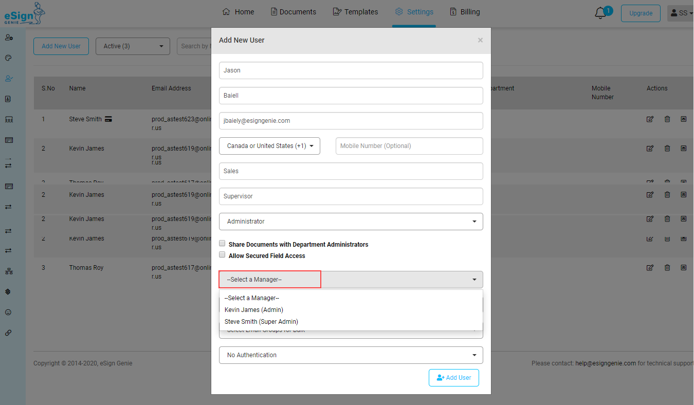Open the Templates tab
The height and width of the screenshot is (405, 694).
click(355, 12)
